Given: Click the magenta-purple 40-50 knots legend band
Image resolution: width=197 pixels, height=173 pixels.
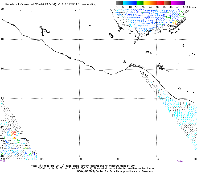Looking at the screenshot, I should tap(178, 3).
